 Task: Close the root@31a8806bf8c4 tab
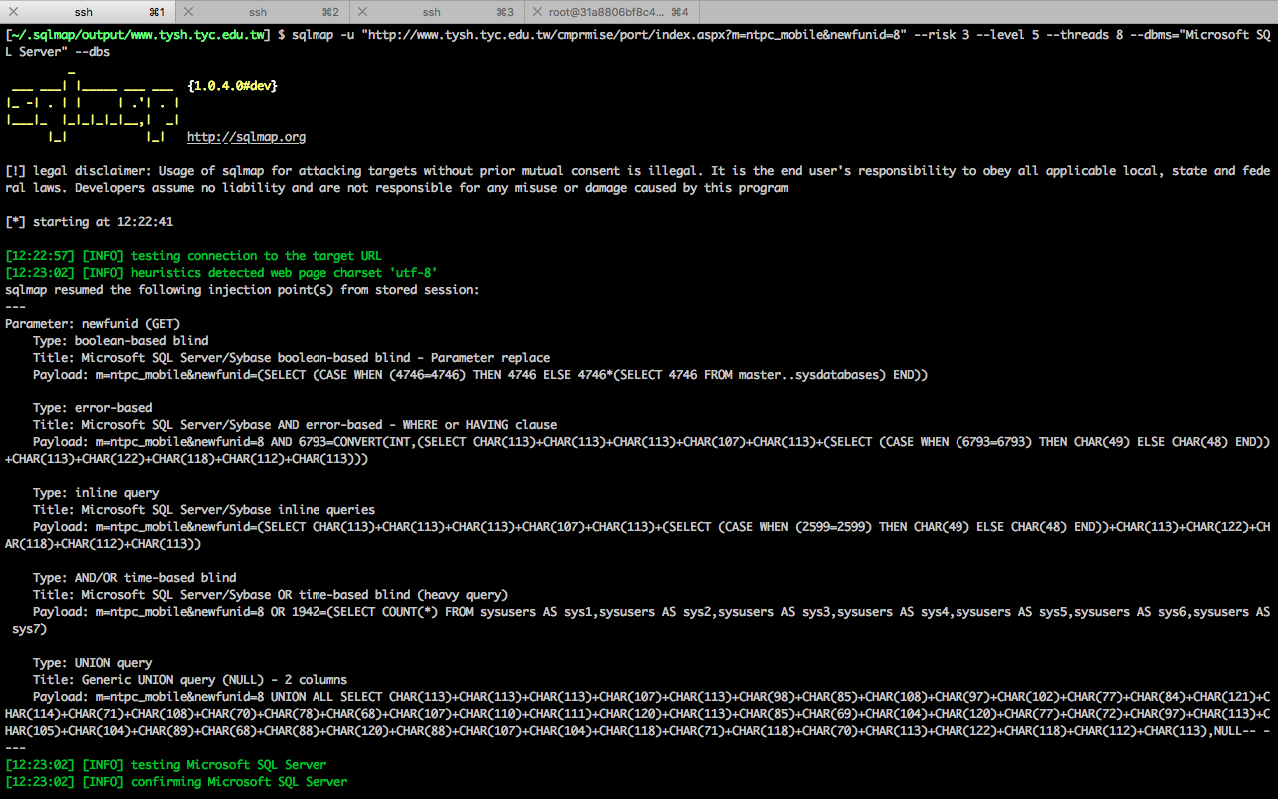pos(538,12)
